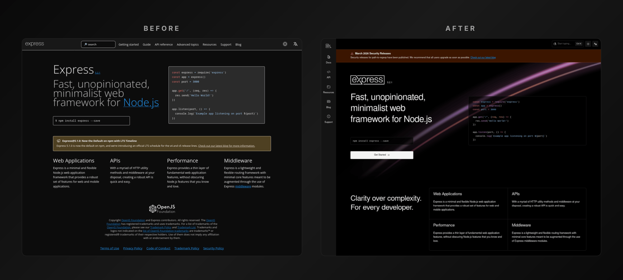This screenshot has height=280, width=623.
Task: Open the Guide menu item
Action: [147, 44]
